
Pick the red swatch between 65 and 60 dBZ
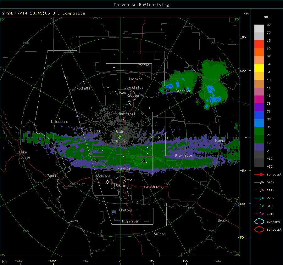259,44
